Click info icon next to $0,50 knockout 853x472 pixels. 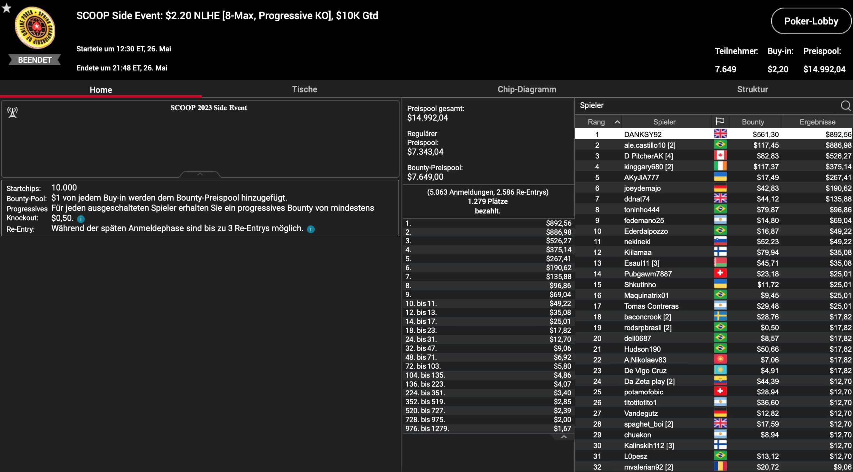[x=81, y=219]
